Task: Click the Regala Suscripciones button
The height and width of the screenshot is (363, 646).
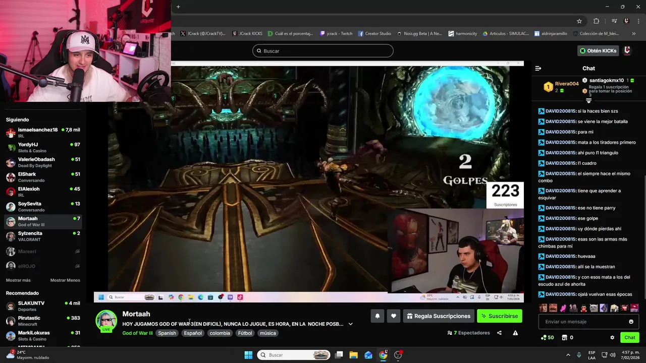Action: [x=438, y=316]
